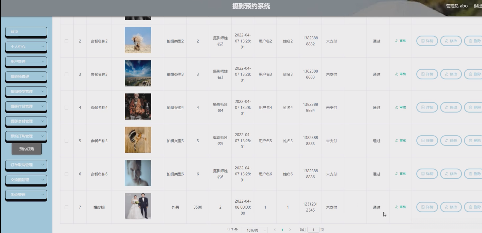The height and width of the screenshot is (233, 482).
Task: Select the checkbox for row 套餐名称2
Action: pos(66,41)
